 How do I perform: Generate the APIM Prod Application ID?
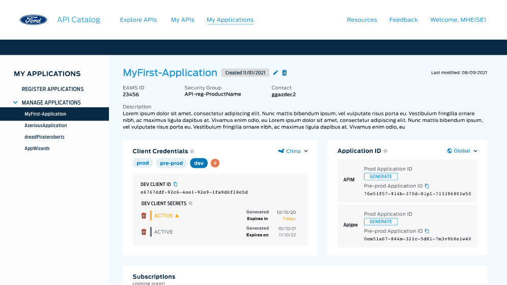click(x=381, y=177)
